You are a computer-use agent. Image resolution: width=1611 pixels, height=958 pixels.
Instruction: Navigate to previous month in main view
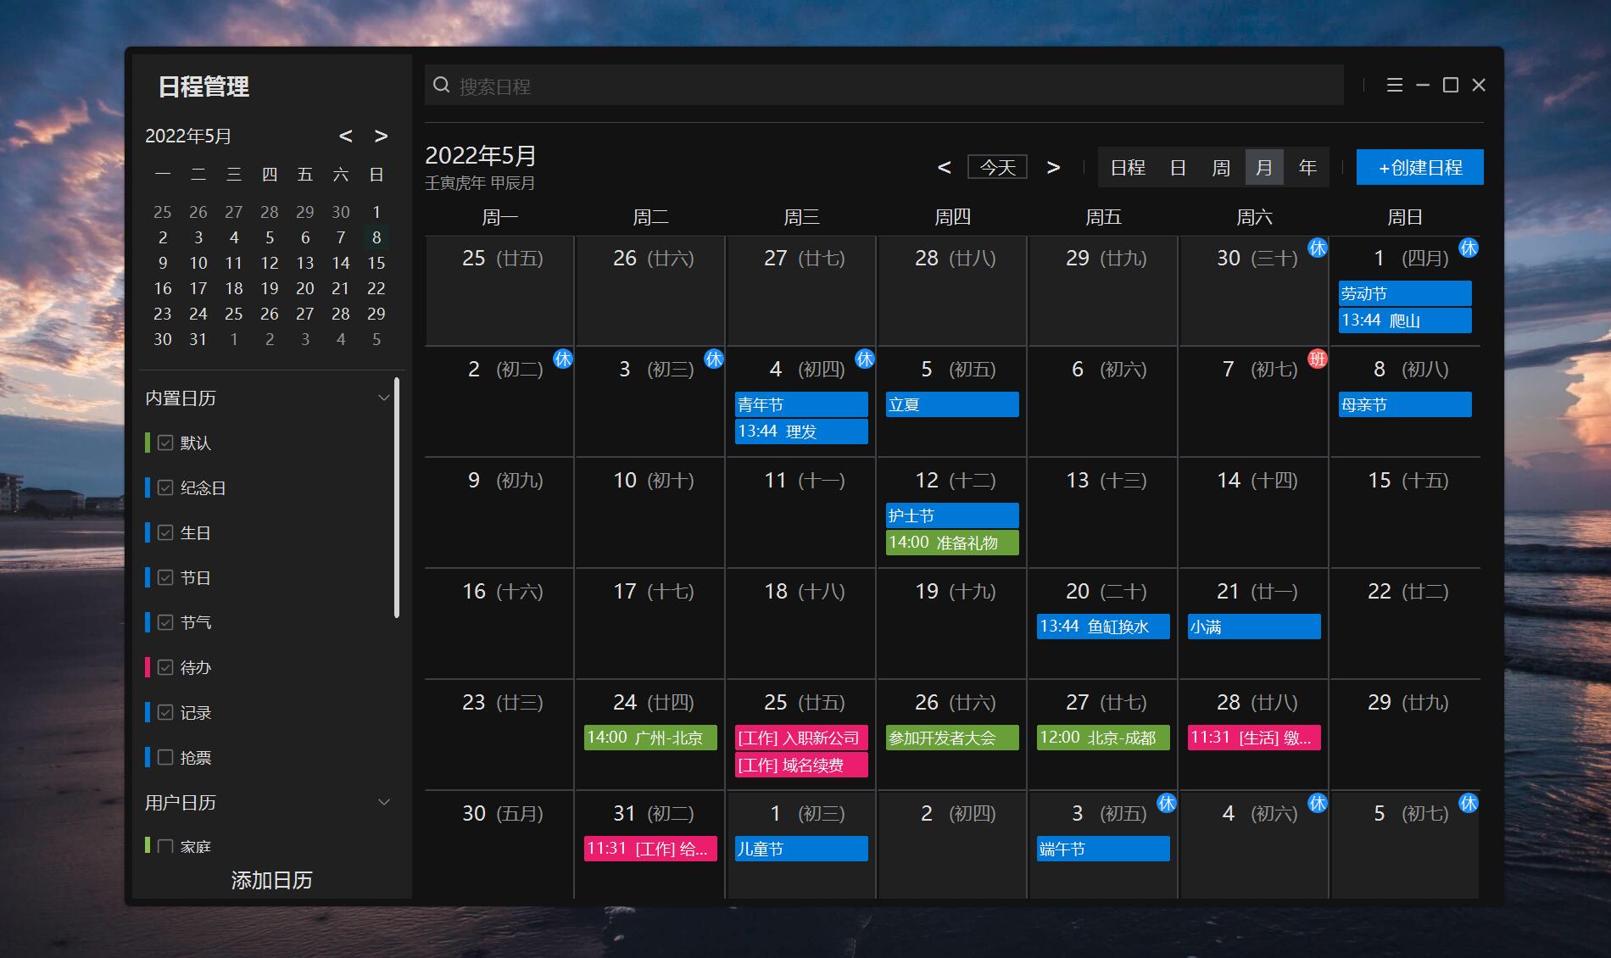(944, 168)
